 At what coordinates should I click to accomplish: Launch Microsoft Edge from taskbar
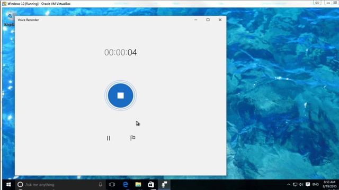(x=126, y=185)
